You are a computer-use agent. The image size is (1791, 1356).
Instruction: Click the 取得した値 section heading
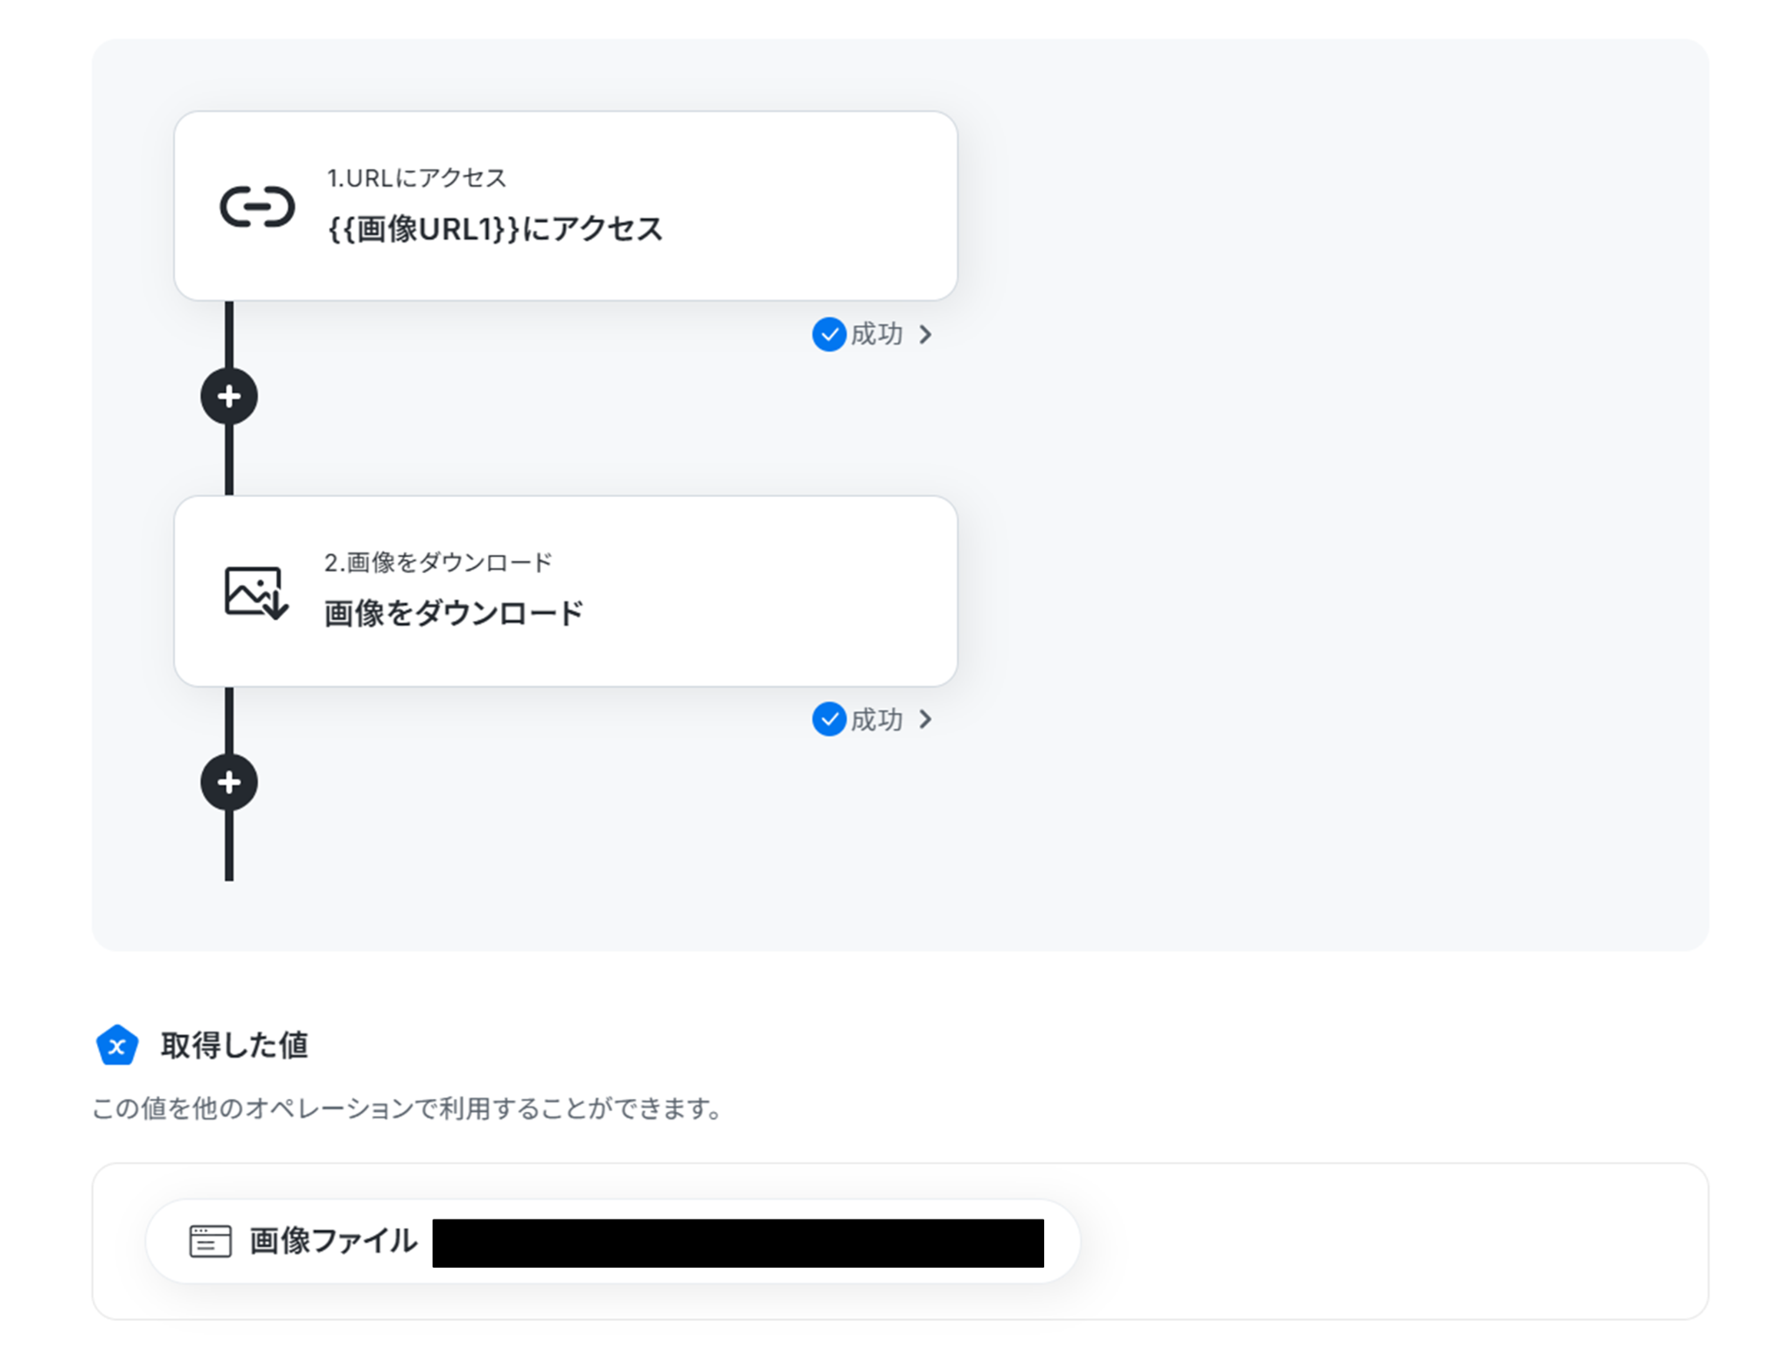(233, 1045)
